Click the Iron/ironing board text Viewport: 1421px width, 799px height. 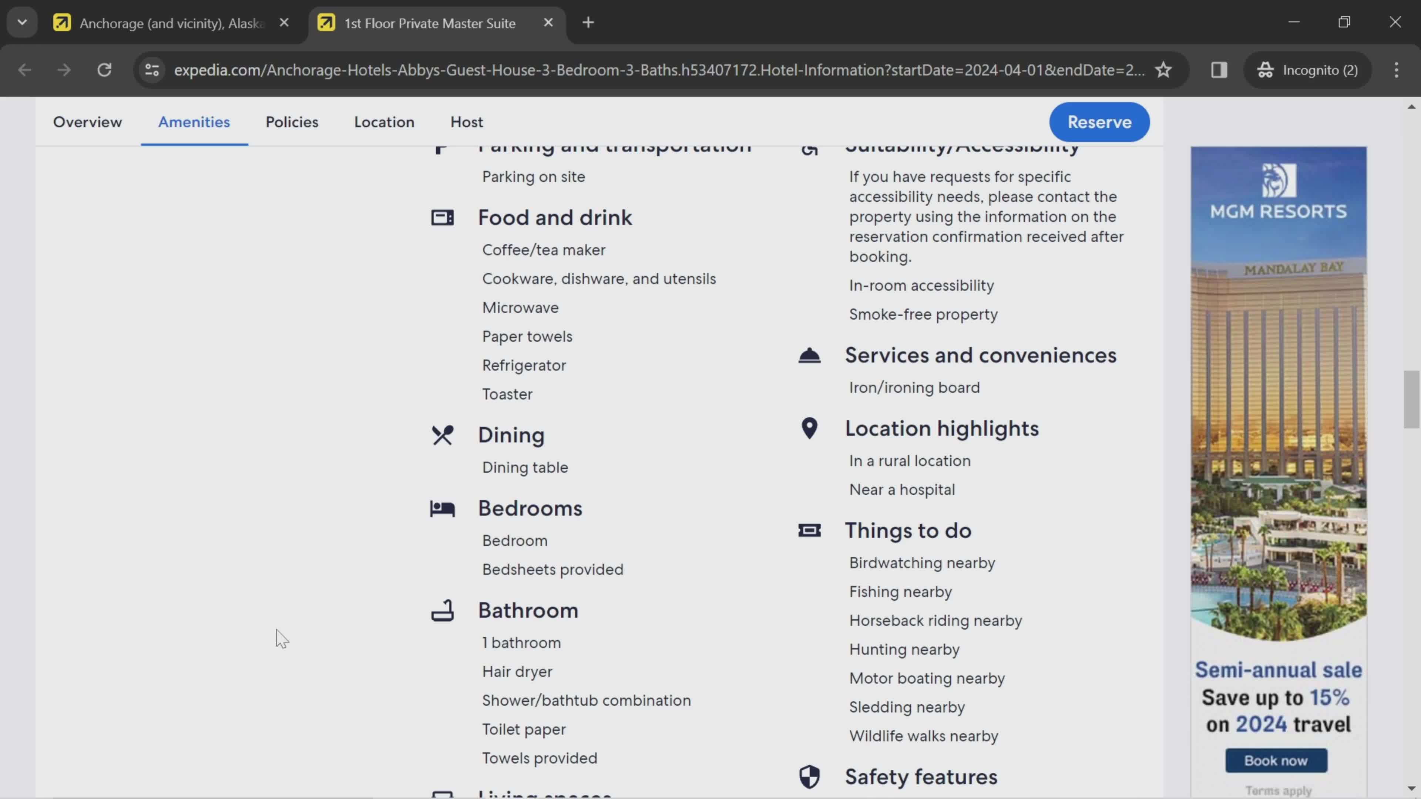(x=914, y=388)
